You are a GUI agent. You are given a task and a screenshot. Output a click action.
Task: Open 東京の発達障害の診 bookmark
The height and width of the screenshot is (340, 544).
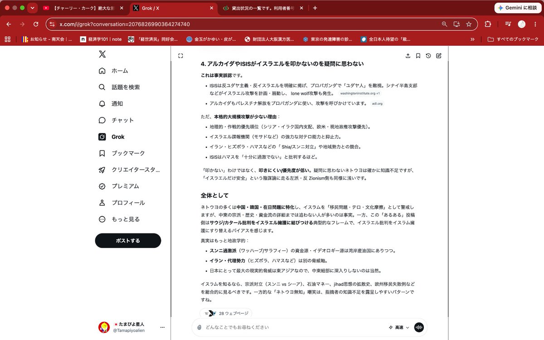click(328, 39)
